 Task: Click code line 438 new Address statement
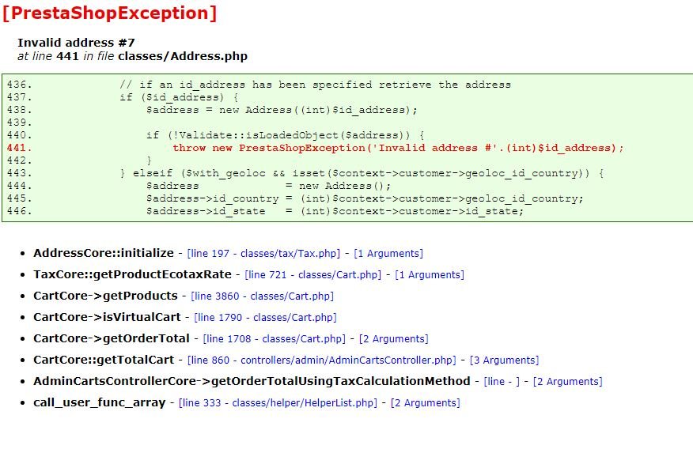(x=282, y=110)
